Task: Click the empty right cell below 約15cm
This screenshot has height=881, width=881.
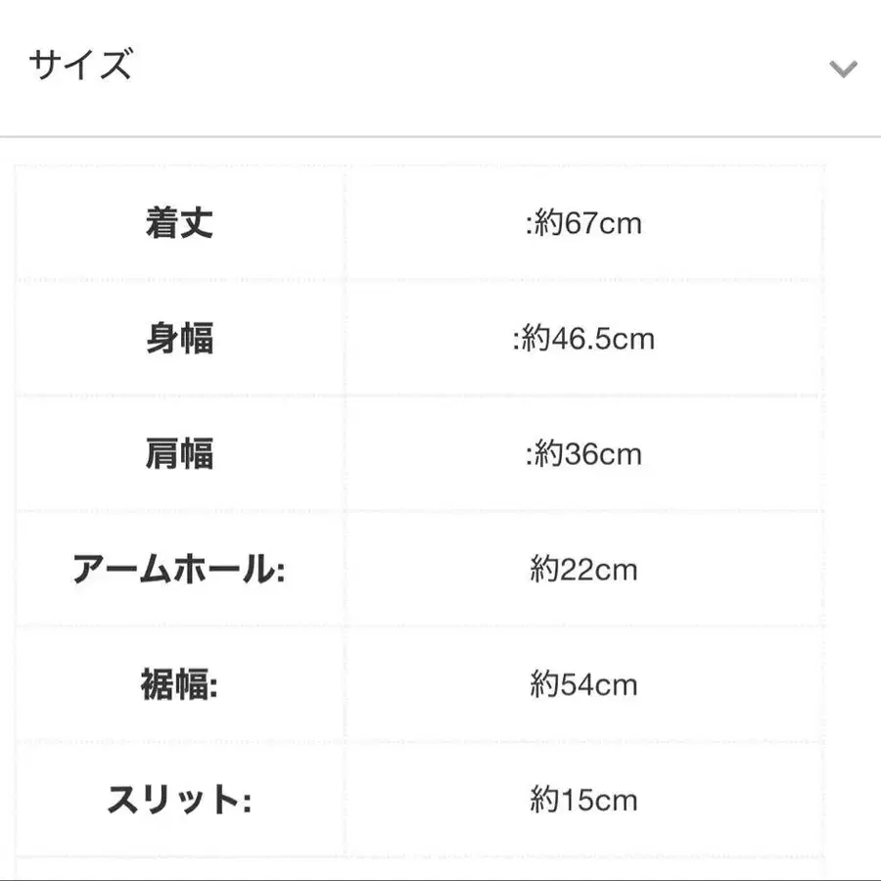Action: (583, 869)
